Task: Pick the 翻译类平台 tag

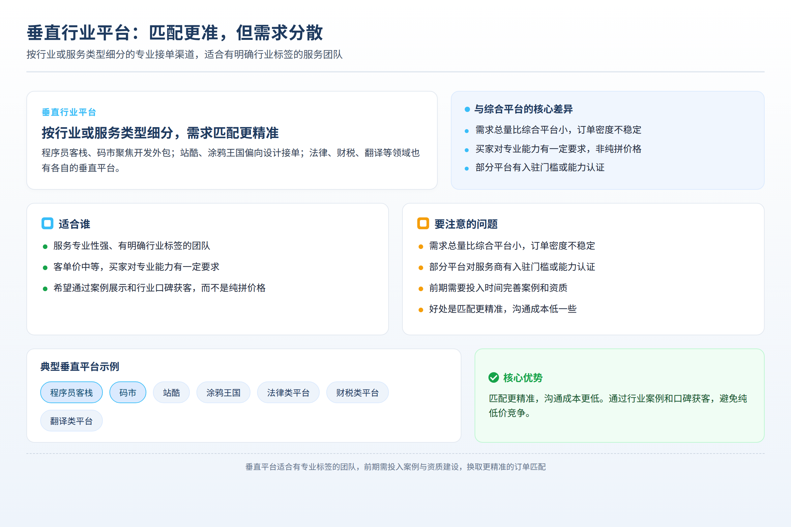Action: pos(71,421)
